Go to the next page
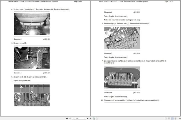The height and width of the screenshot is (120, 181). coord(87,118)
